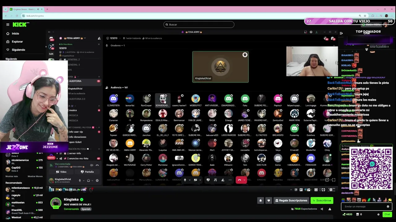
Task: Toggle microphone in stage control bar
Action: pos(185,180)
